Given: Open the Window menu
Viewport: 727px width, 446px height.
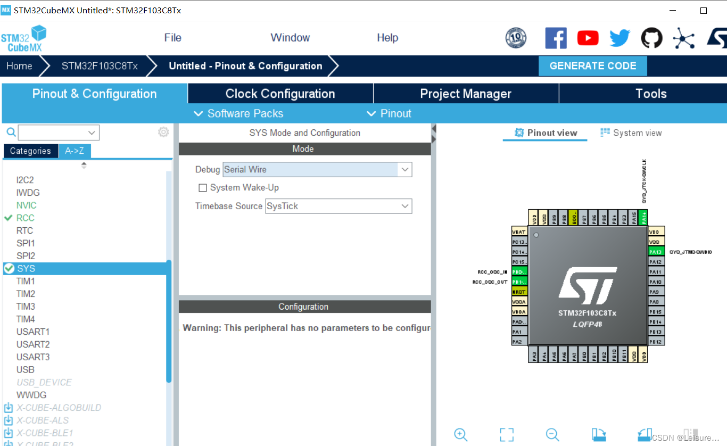Looking at the screenshot, I should (x=290, y=38).
